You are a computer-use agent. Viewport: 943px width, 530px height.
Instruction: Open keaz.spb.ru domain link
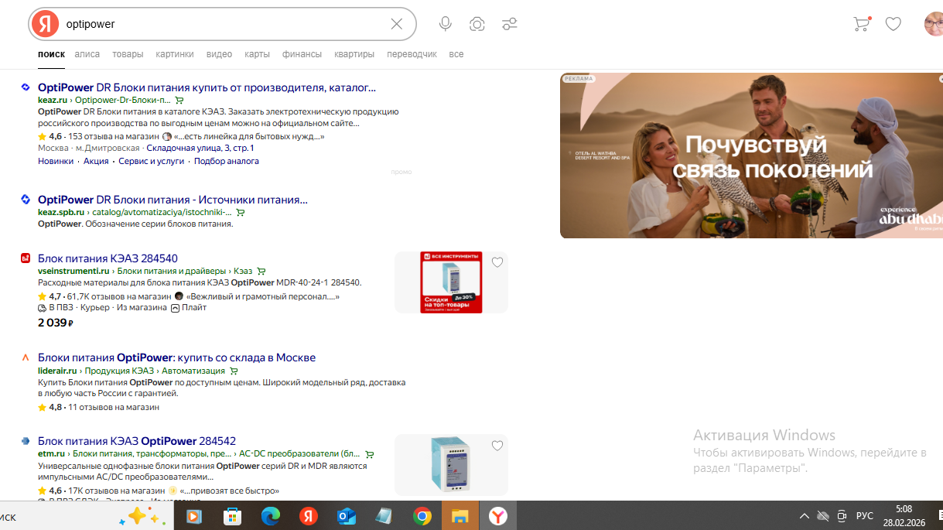(x=61, y=212)
